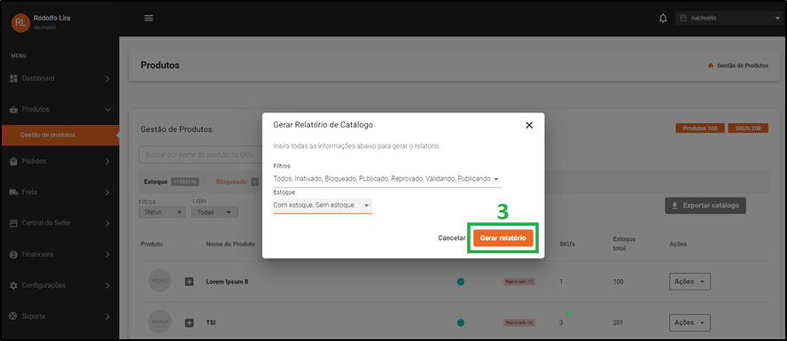This screenshot has width=787, height=341.
Task: Click the store icon in riachuelo selector
Action: [683, 18]
